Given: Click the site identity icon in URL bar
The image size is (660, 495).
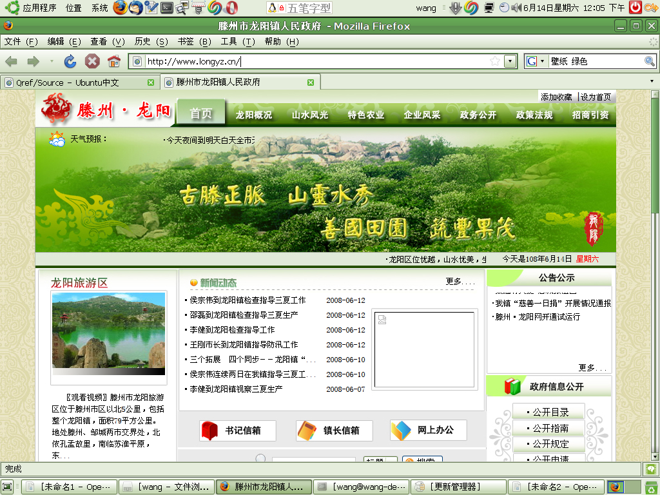Looking at the screenshot, I should [x=137, y=61].
